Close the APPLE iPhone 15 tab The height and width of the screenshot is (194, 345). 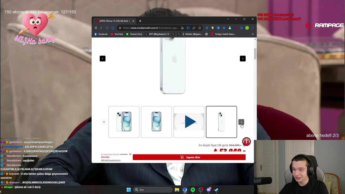[x=133, y=21]
